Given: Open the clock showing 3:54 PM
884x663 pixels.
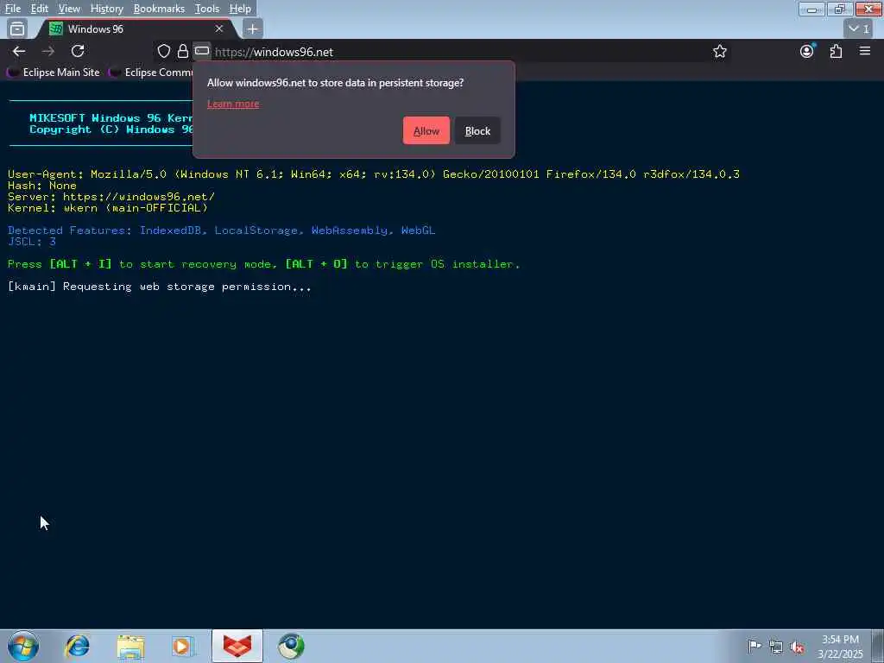Looking at the screenshot, I should click(x=840, y=647).
